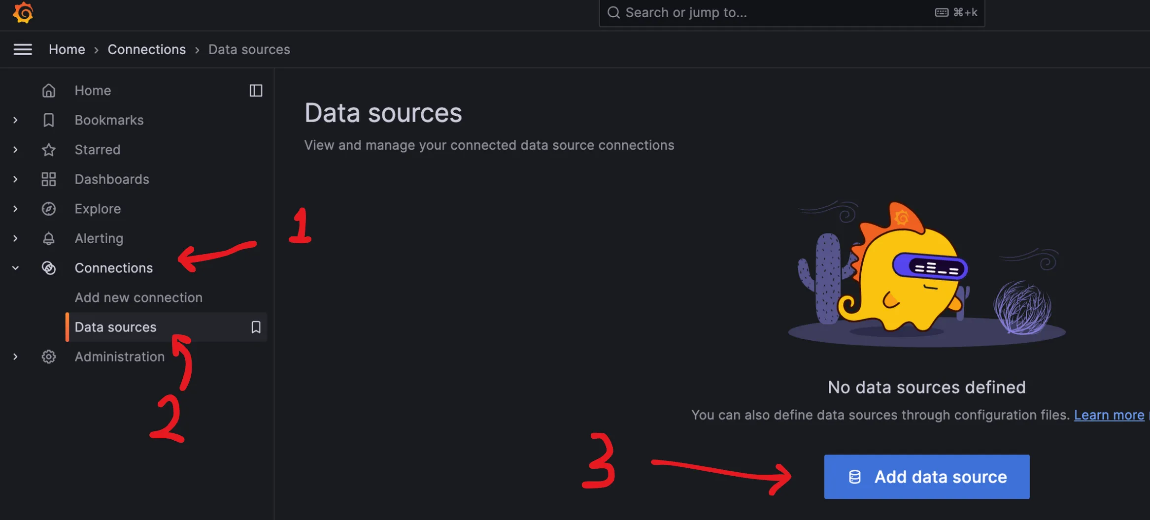Click the Explore compass icon
Image resolution: width=1150 pixels, height=520 pixels.
pos(48,209)
